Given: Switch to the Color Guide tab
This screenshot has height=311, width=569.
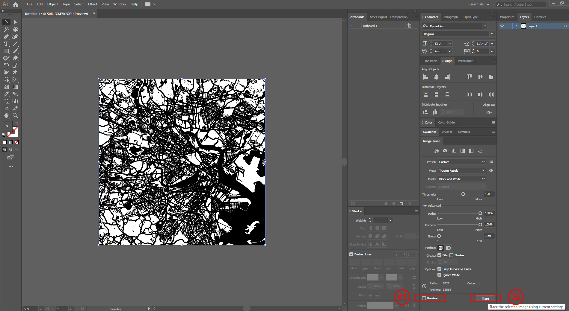Looking at the screenshot, I should (x=446, y=122).
